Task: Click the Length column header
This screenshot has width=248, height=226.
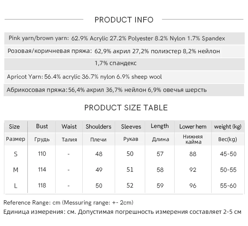Action: pyautogui.click(x=160, y=126)
